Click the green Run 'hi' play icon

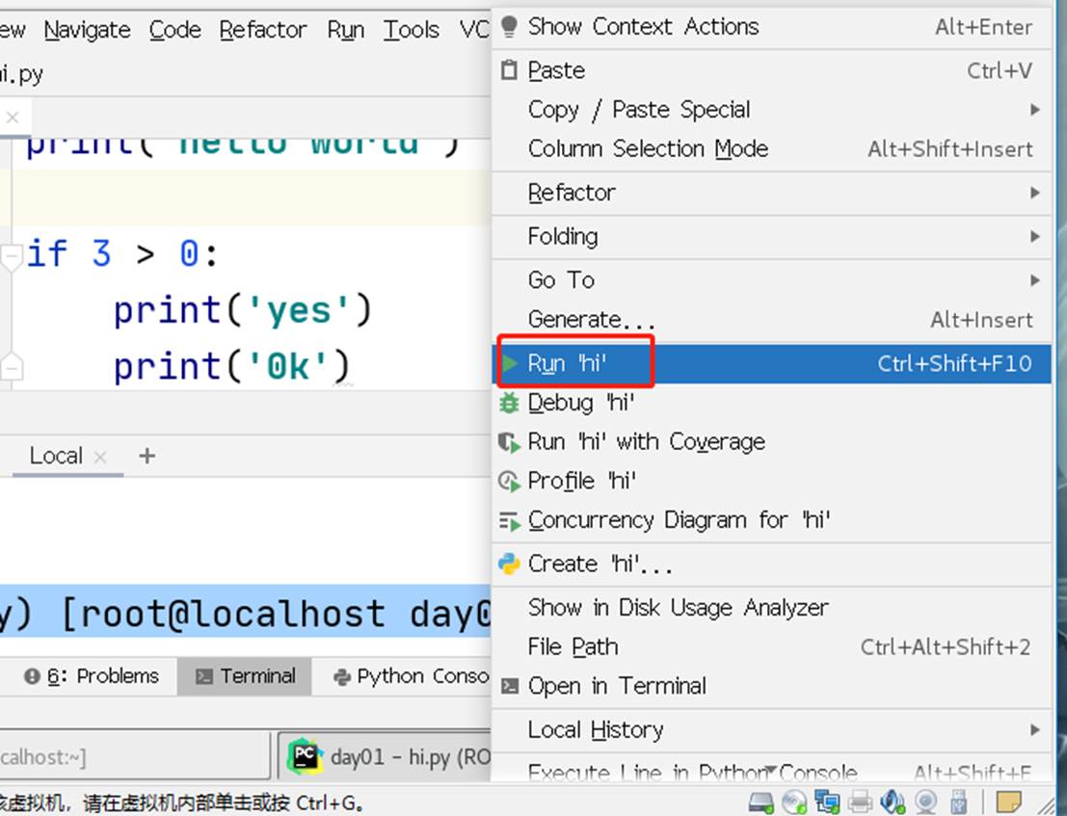click(x=510, y=363)
